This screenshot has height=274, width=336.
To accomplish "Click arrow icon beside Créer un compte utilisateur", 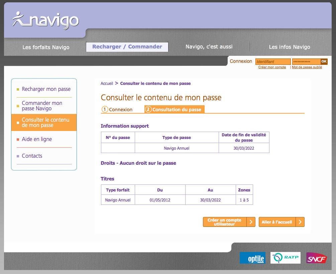I will pyautogui.click(x=251, y=222).
